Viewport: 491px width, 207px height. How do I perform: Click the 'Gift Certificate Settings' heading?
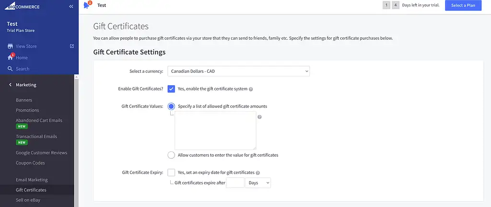point(129,52)
